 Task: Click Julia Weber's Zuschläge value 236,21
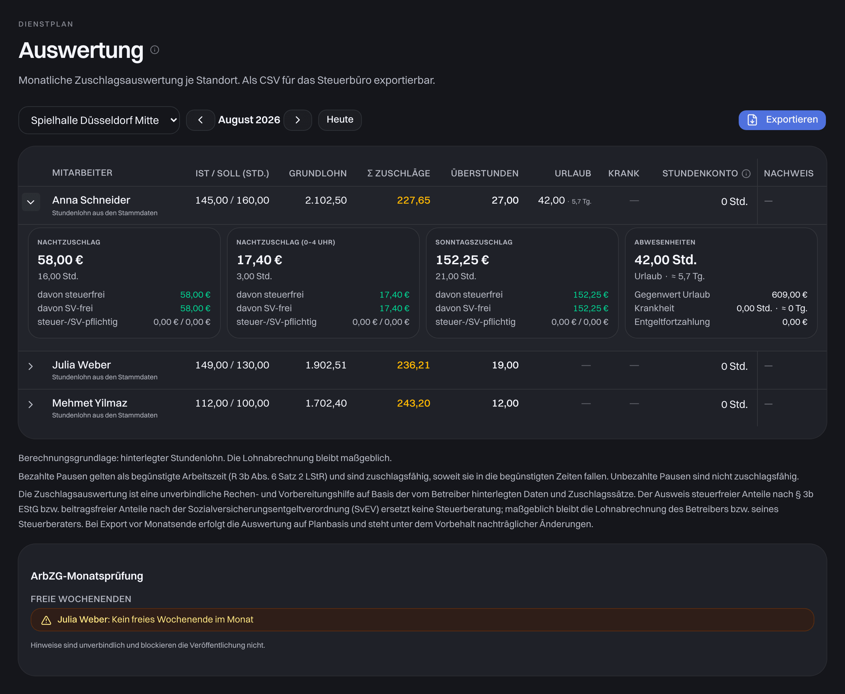click(414, 365)
